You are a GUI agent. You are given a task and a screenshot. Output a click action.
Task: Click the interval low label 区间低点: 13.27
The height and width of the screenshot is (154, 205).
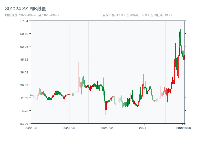[161, 15]
